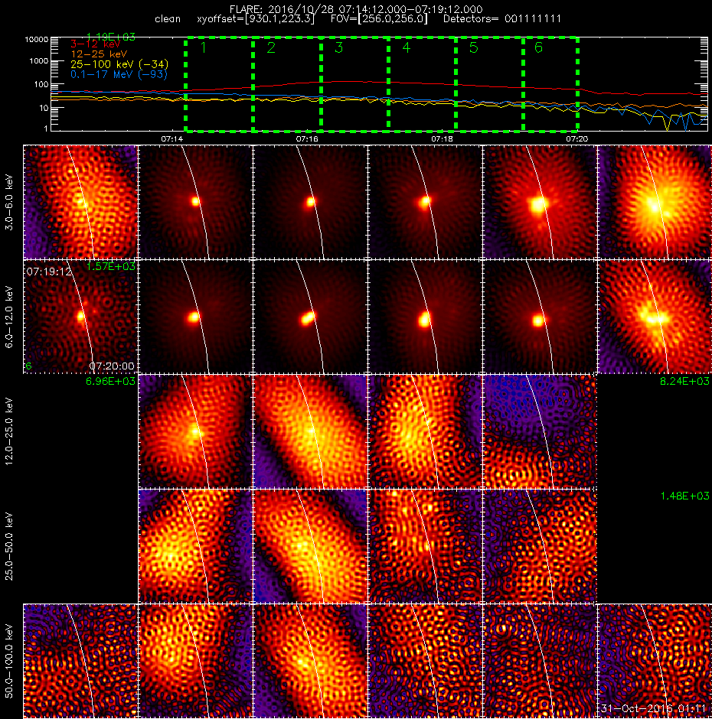
Task: Click interval number 4 on the lightcurve
Action: [407, 47]
